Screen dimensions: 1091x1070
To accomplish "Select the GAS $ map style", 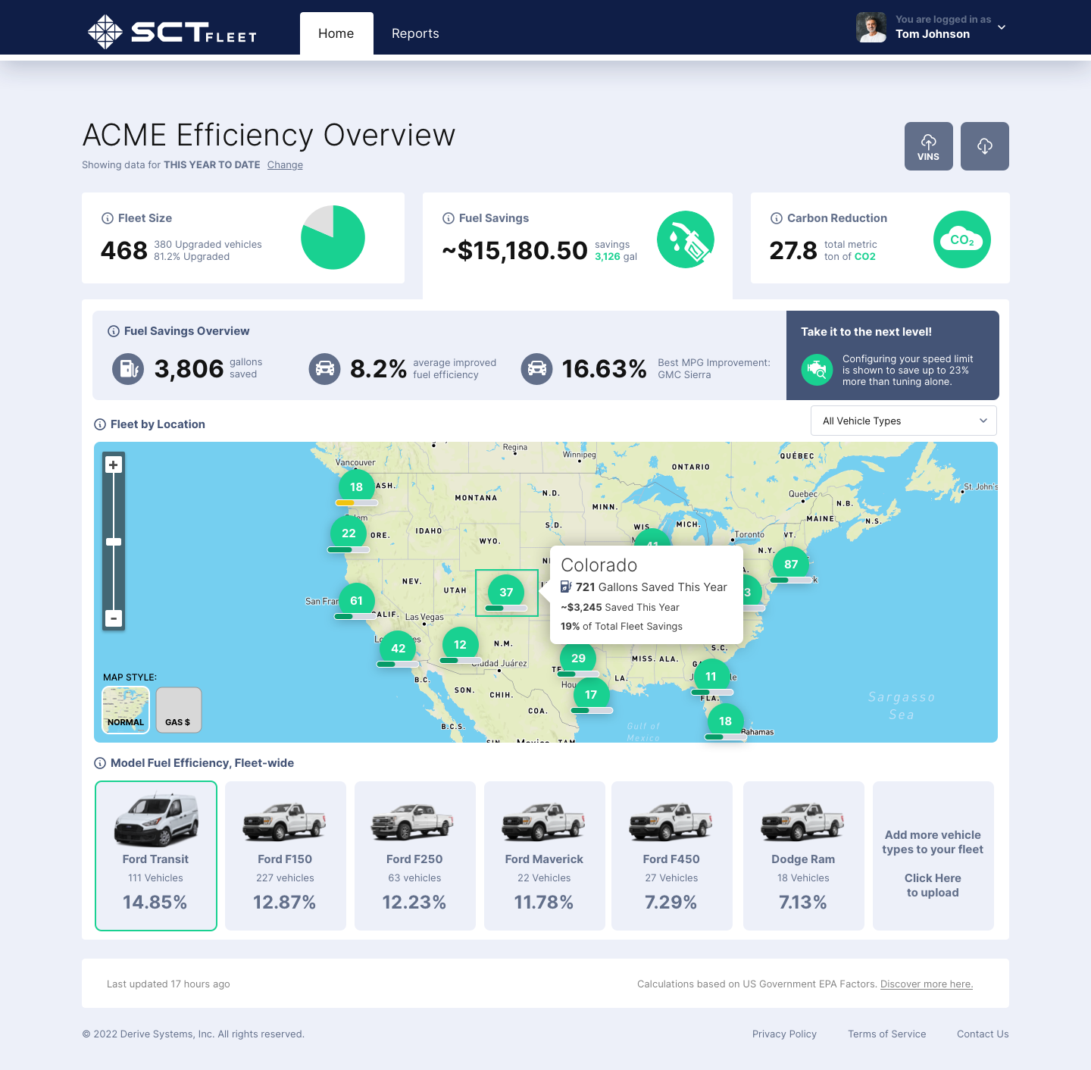I will (x=178, y=710).
